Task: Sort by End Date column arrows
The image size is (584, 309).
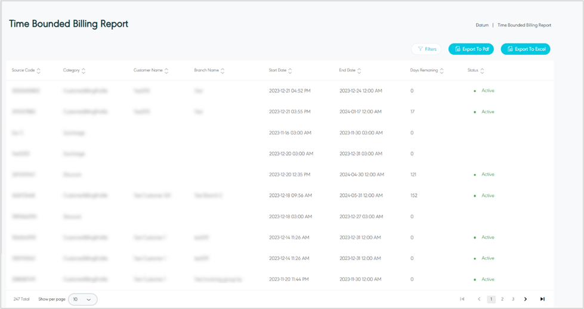Action: tap(359, 70)
